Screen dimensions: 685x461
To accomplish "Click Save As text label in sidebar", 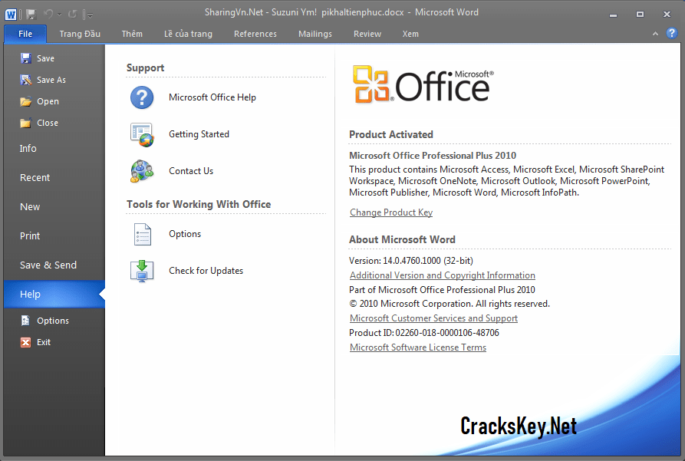I will pyautogui.click(x=51, y=80).
